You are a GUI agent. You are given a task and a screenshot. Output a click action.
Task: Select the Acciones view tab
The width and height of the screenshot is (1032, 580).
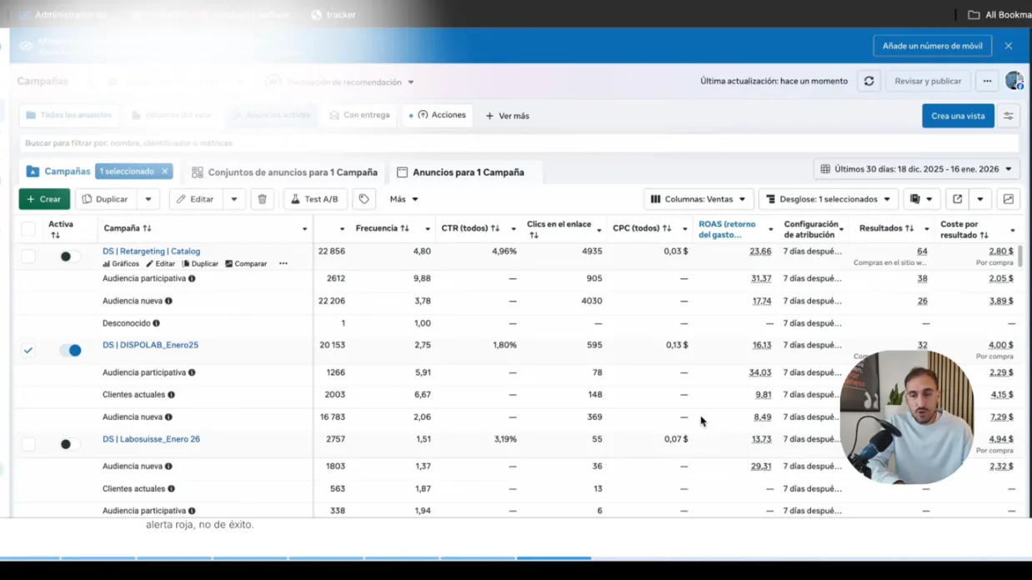tap(438, 115)
